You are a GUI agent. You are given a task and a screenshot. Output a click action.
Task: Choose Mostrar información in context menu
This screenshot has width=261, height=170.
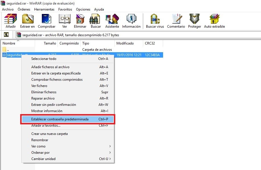(x=68, y=111)
